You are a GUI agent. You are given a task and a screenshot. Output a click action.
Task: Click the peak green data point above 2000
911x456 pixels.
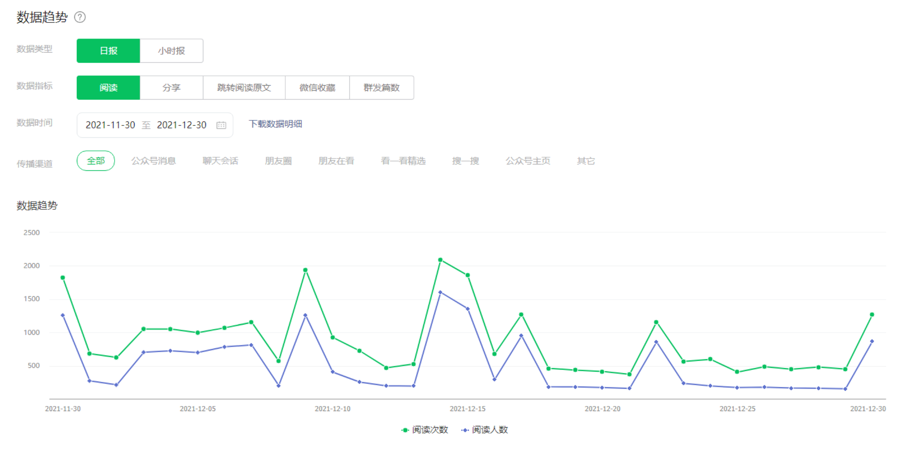440,260
